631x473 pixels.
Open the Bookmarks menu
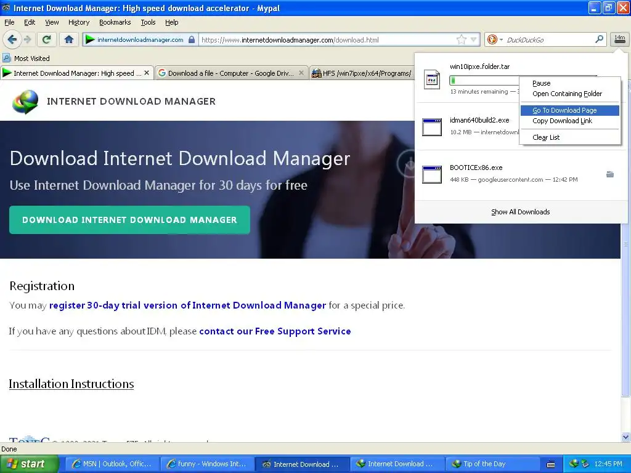pos(115,22)
